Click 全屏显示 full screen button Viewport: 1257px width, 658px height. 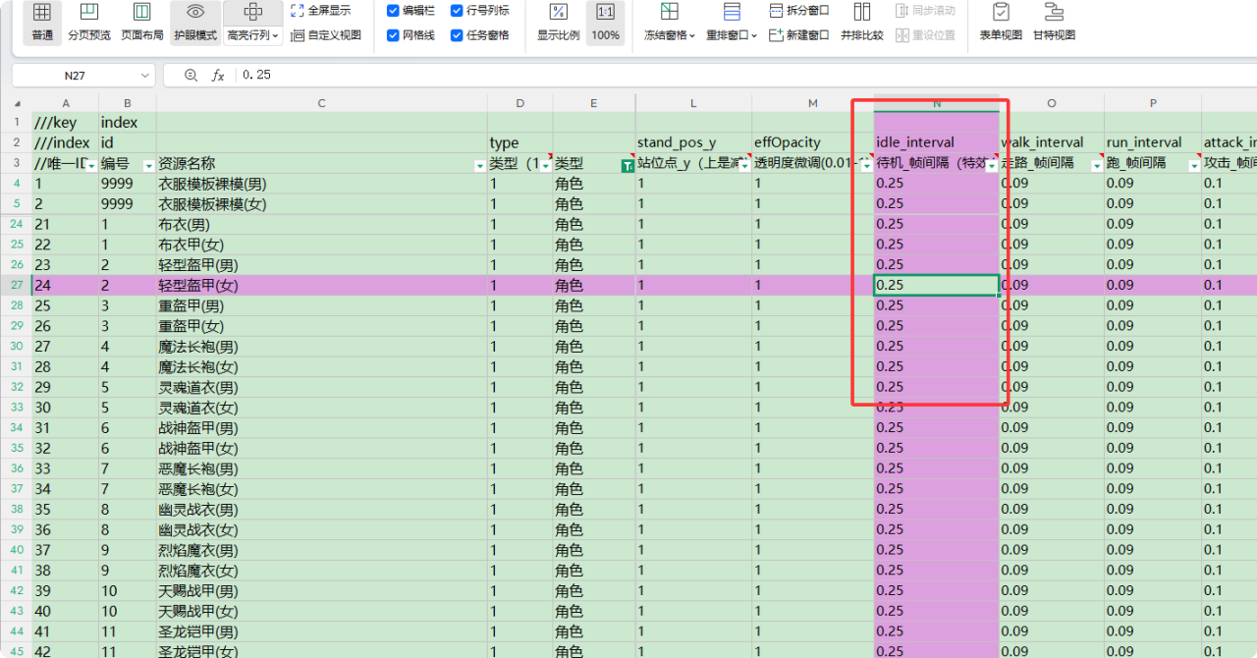tap(321, 11)
